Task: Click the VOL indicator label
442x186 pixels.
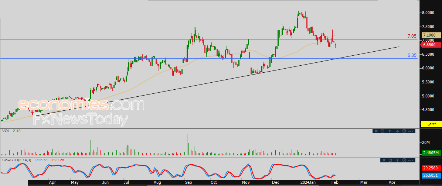Action: [x=6, y=131]
